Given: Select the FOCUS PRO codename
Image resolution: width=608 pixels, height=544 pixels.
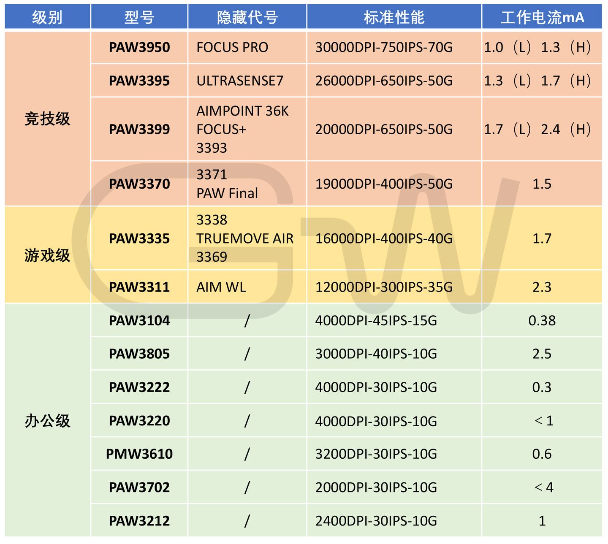Looking at the screenshot, I should click(x=232, y=47).
